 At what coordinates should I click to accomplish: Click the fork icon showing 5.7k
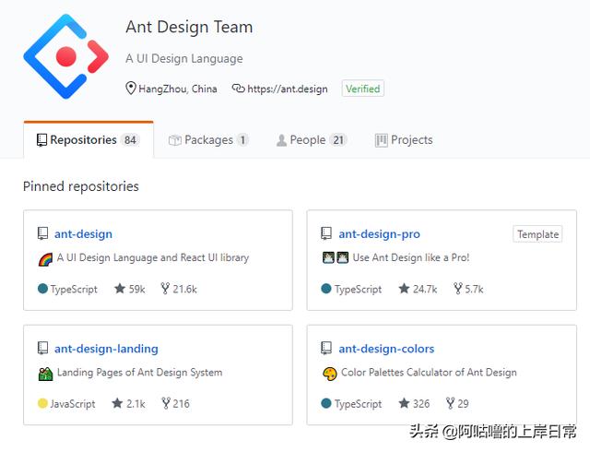click(x=458, y=289)
